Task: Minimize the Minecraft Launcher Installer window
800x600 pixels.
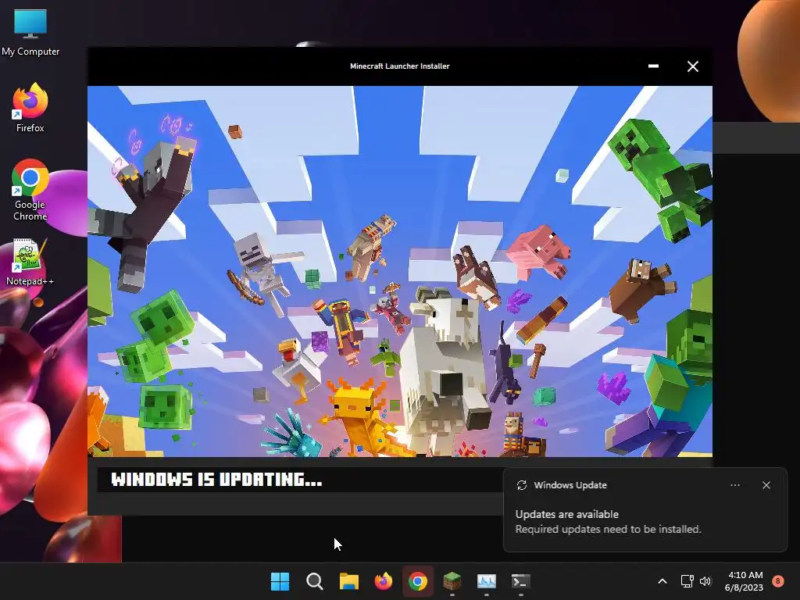Action: pyautogui.click(x=653, y=66)
